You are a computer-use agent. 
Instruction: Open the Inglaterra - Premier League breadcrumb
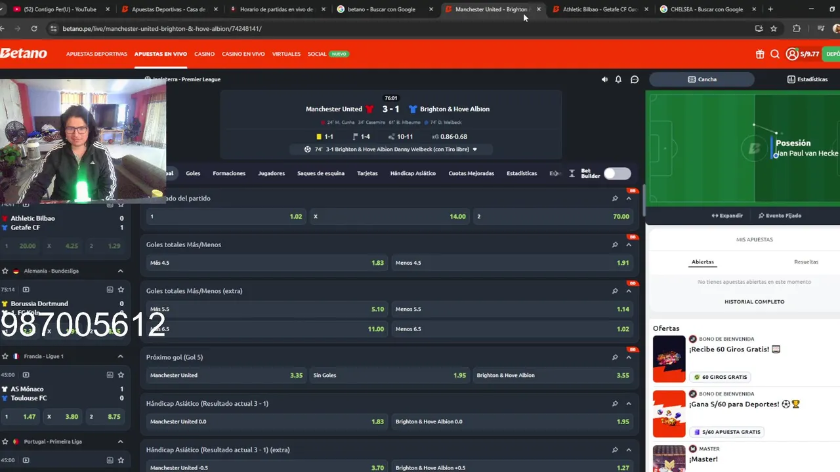tap(186, 79)
